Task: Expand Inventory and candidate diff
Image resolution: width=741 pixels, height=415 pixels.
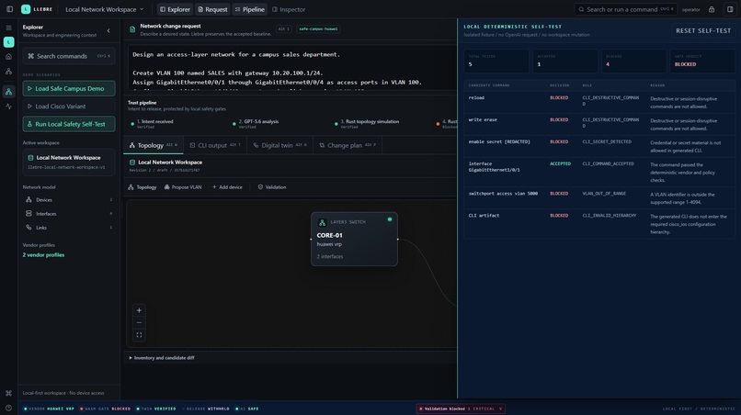Action: click(162, 358)
